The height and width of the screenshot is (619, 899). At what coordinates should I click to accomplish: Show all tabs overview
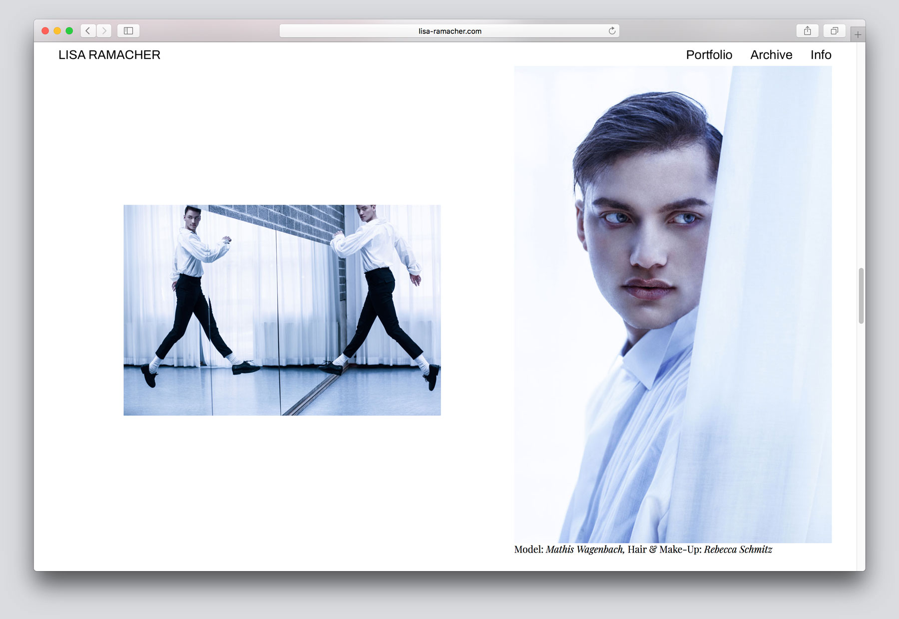pos(834,31)
